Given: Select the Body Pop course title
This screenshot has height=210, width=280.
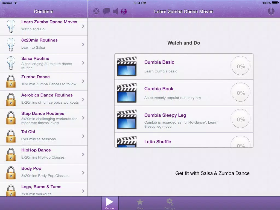Looking at the screenshot, I should (31, 168).
